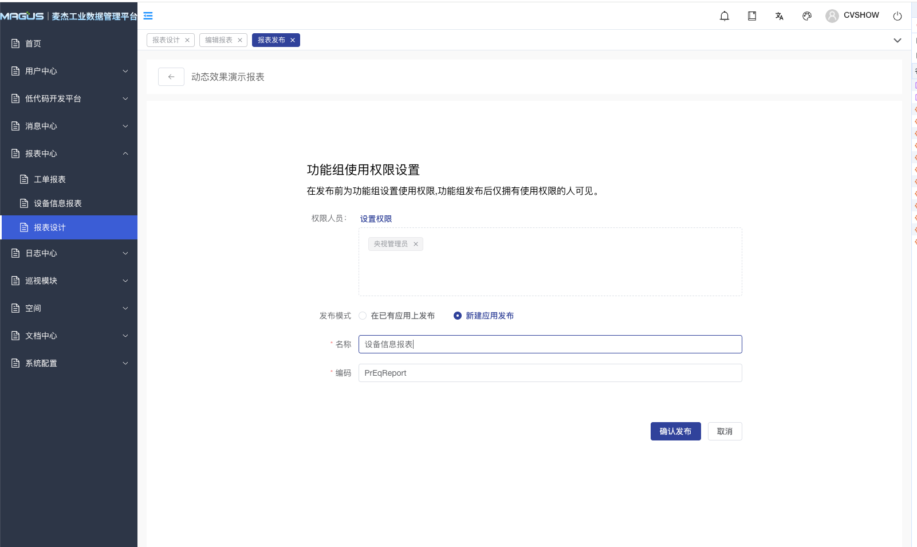Click the back arrow button

pos(171,77)
